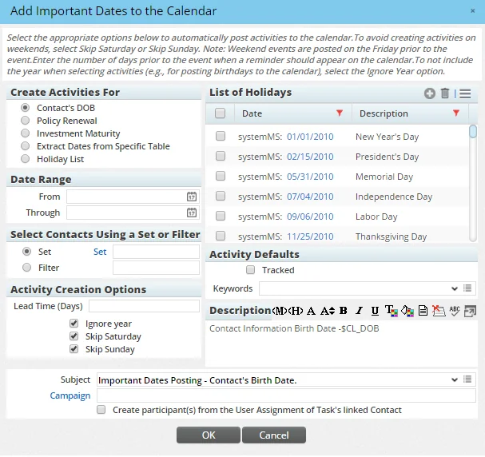Check the Thanksgiving Day row checkbox
485x457 pixels.
(221, 236)
